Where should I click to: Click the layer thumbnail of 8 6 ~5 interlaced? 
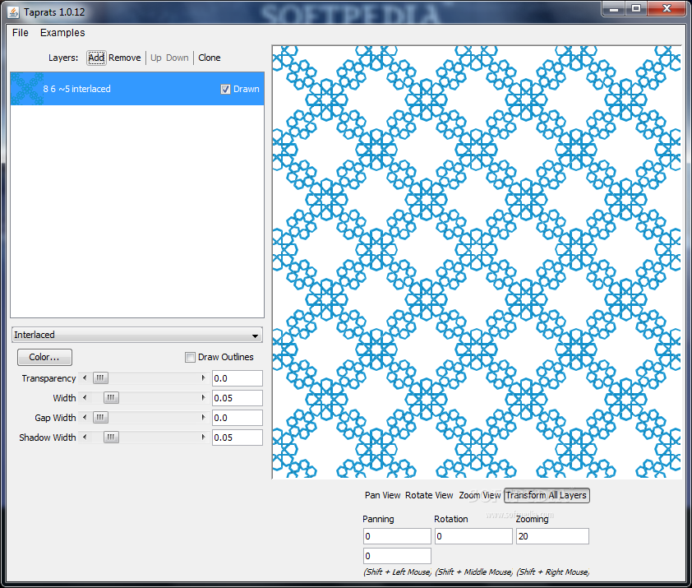27,89
